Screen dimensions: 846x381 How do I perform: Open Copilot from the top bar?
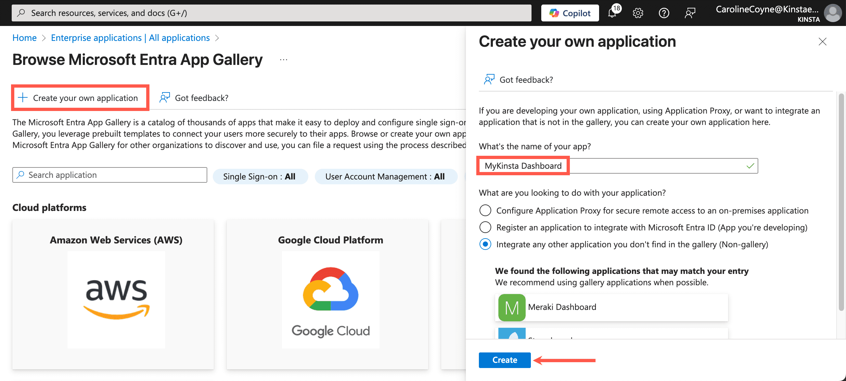[x=570, y=13]
